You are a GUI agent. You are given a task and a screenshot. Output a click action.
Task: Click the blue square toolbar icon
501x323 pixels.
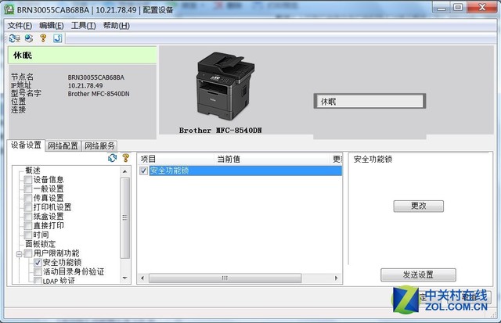[x=57, y=38]
